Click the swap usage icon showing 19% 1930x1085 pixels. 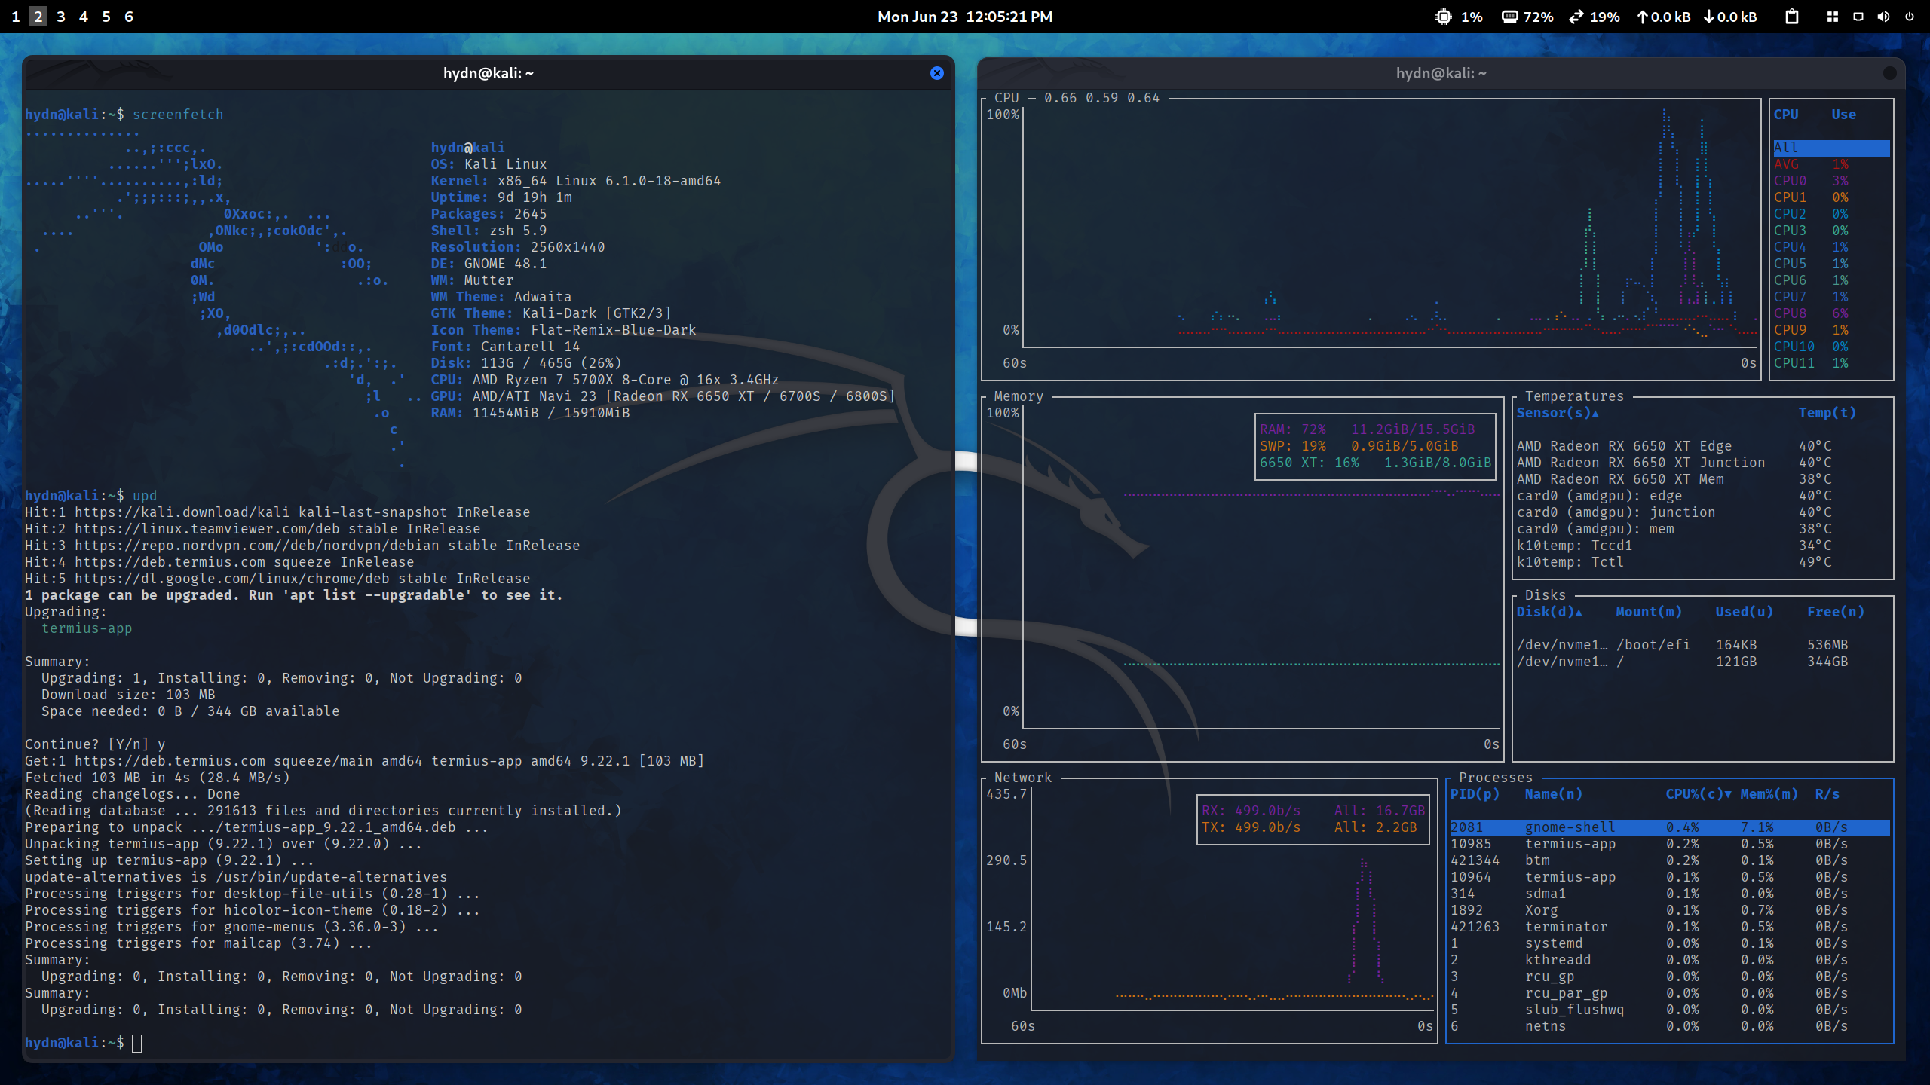(x=1576, y=17)
